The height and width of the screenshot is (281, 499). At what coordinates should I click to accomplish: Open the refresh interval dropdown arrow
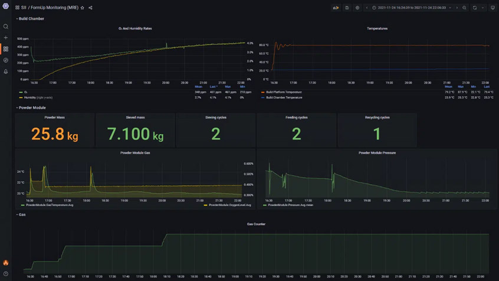[x=482, y=8]
